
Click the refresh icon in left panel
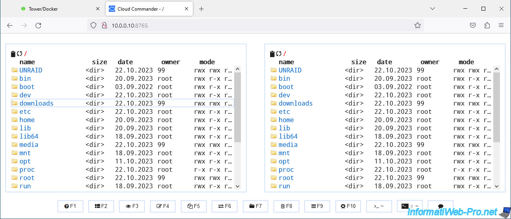pyautogui.click(x=19, y=54)
